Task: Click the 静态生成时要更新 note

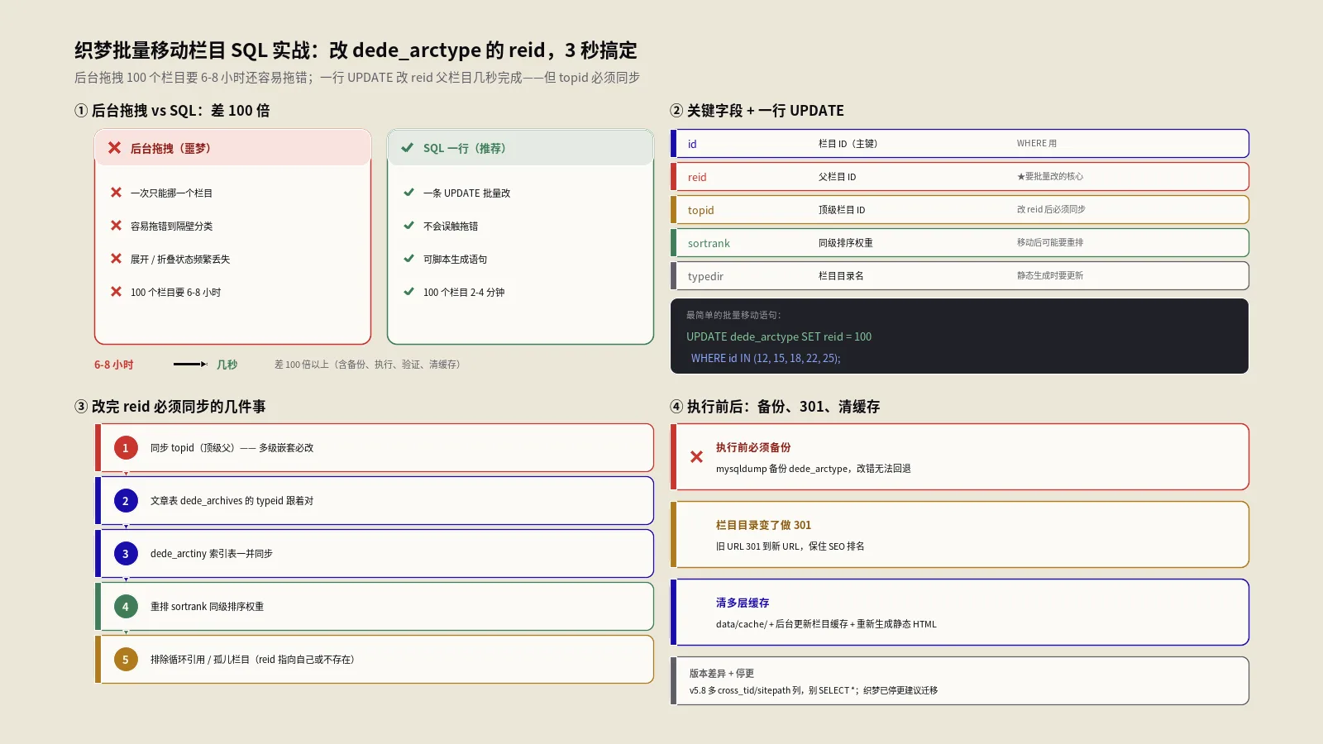Action: [x=1050, y=276]
